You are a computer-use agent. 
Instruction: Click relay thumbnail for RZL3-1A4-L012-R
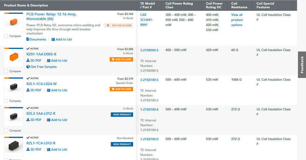point(14,117)
